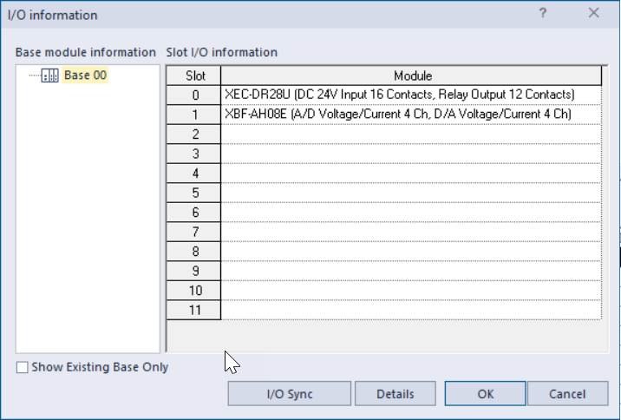
Task: Select slot number 4 row header
Action: coord(193,174)
